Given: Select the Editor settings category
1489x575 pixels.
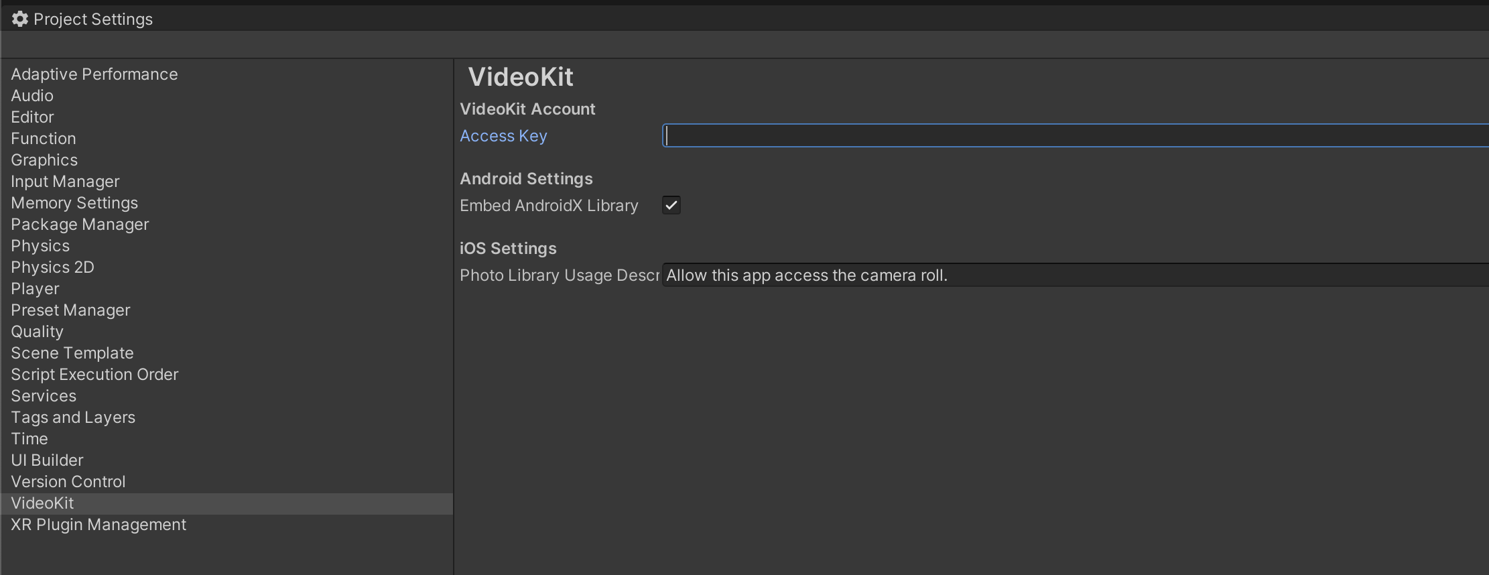Looking at the screenshot, I should 227,117.
